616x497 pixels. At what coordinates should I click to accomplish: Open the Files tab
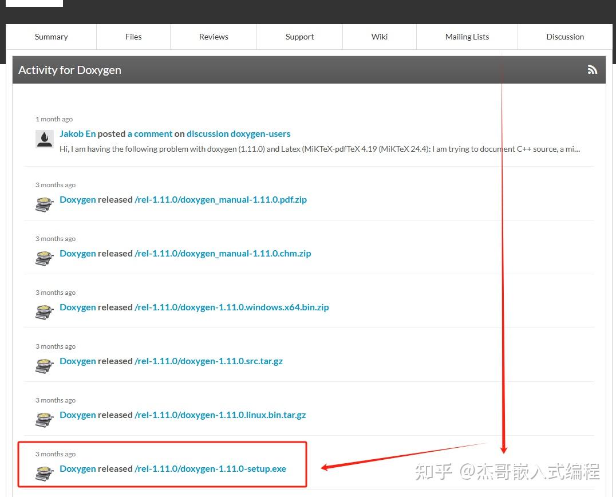133,36
